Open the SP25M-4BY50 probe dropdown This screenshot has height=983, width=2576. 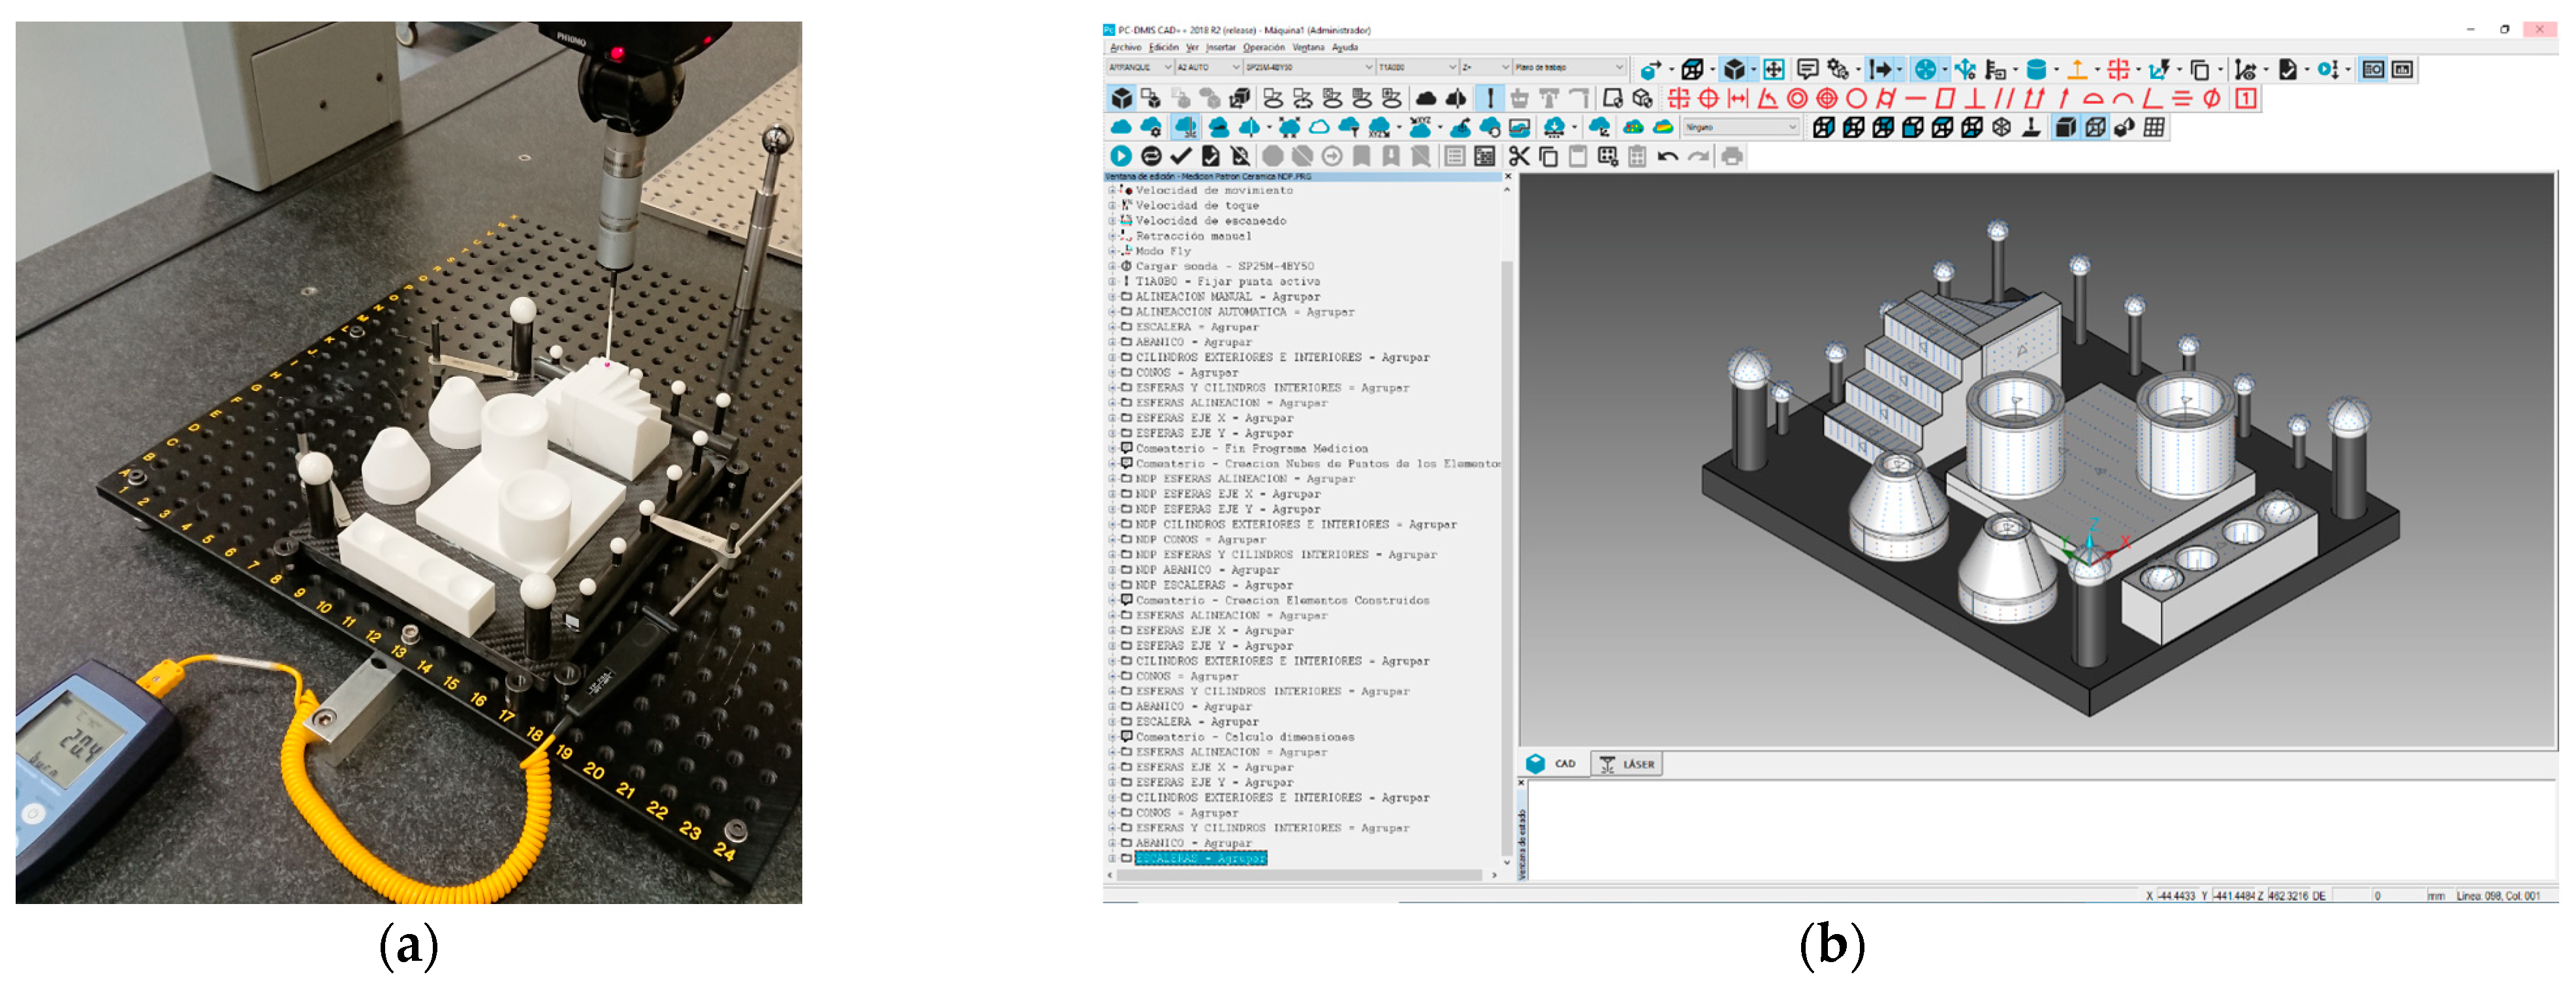(x=1368, y=67)
